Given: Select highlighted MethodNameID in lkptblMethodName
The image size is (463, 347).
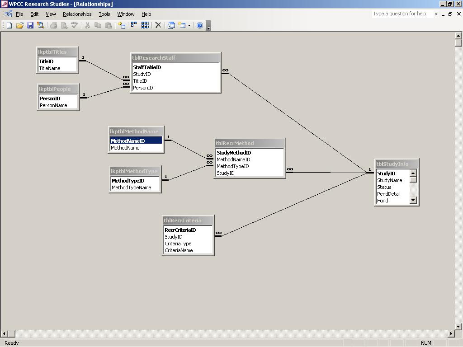Looking at the screenshot, I should point(136,141).
